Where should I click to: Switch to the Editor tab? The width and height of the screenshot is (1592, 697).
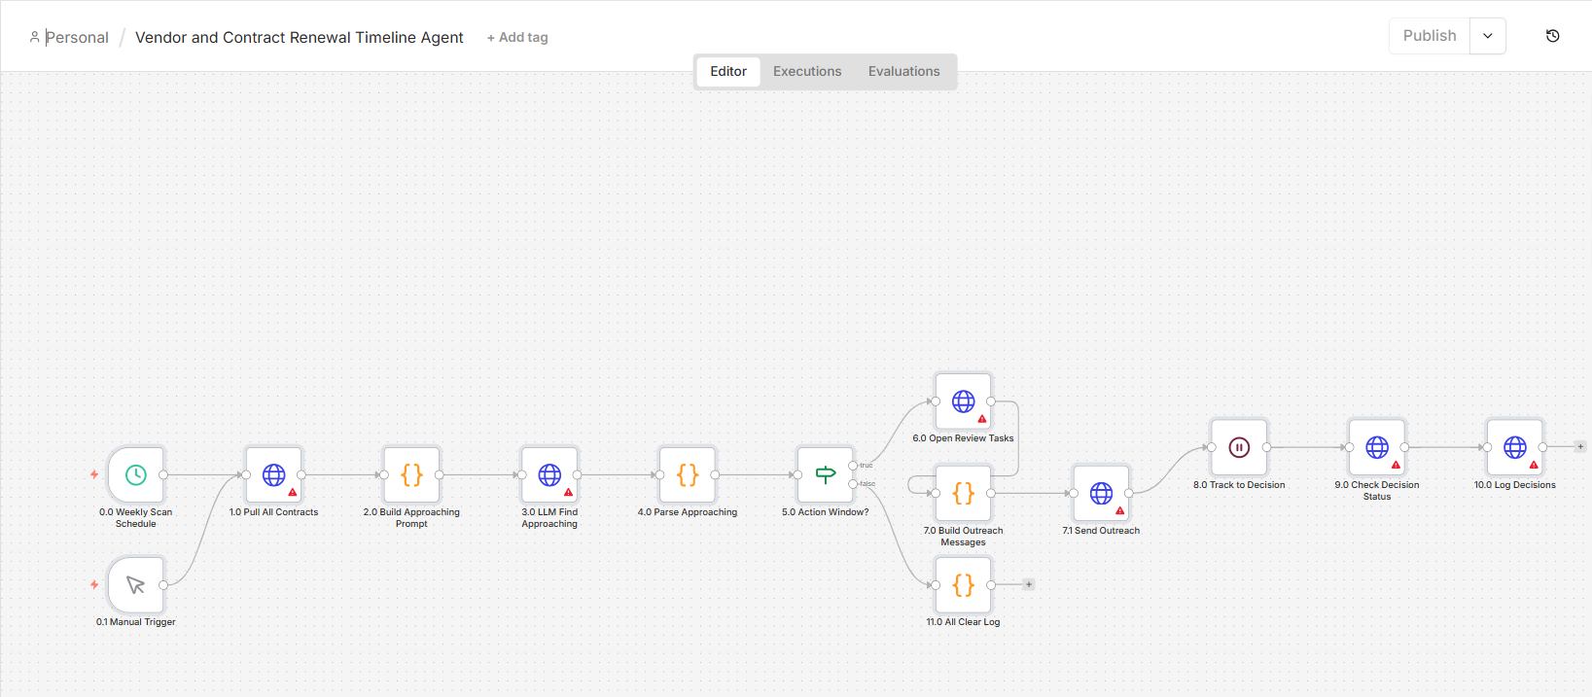click(728, 71)
